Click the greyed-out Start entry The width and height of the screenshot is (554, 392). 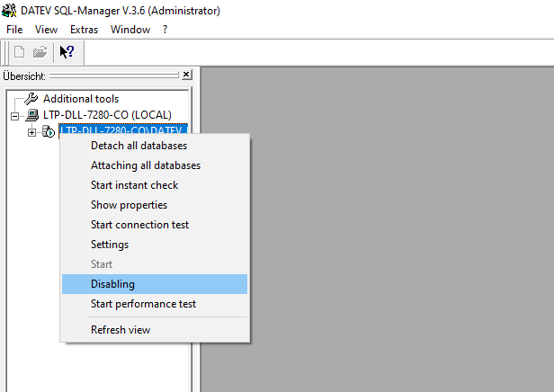155,264
